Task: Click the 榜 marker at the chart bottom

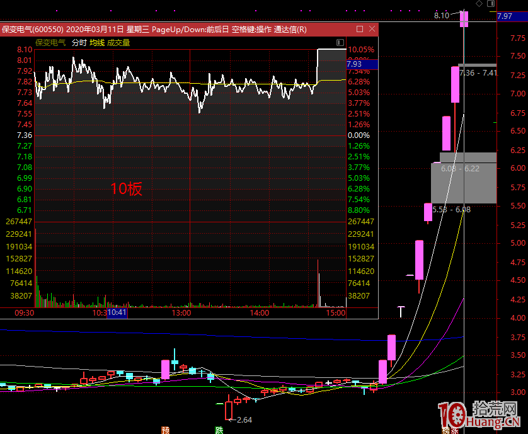Action: coord(446,431)
